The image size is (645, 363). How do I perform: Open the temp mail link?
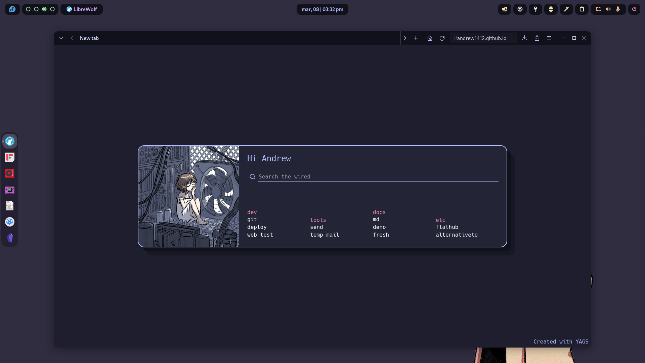tap(325, 235)
